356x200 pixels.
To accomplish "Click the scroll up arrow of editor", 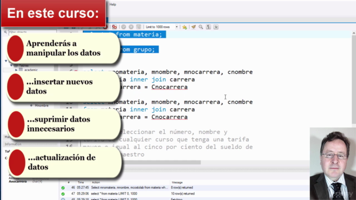I will [x=354, y=33].
